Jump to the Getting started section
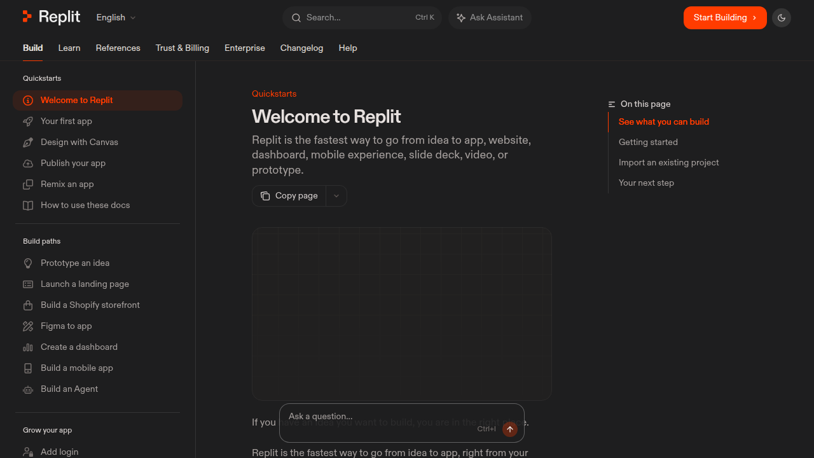This screenshot has height=458, width=814. tap(648, 142)
